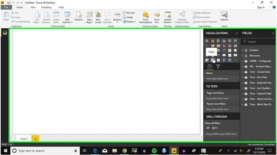This screenshot has width=277, height=155.
Task: Click Values 'Add data fields here' well
Action: [221, 79]
